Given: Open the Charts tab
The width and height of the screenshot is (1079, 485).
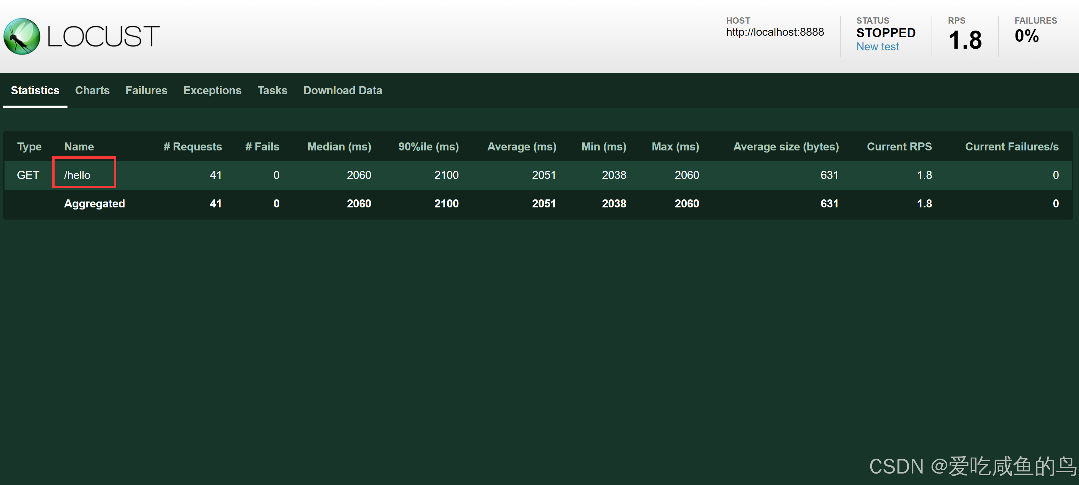Looking at the screenshot, I should (92, 90).
